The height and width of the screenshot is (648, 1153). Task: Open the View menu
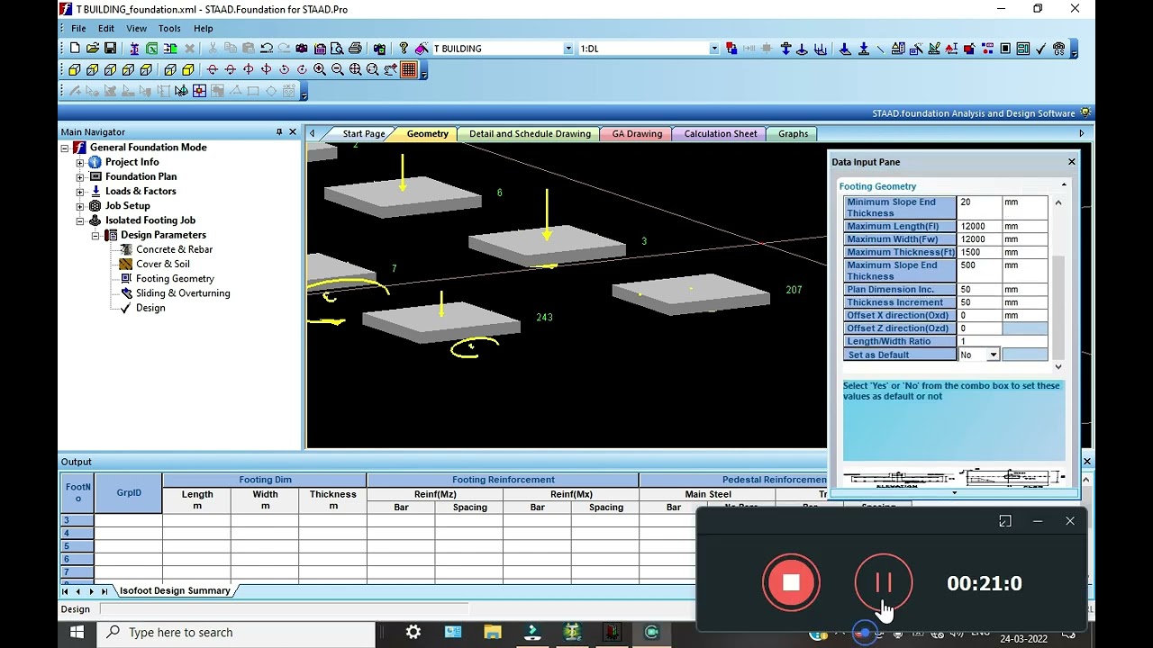tap(136, 28)
